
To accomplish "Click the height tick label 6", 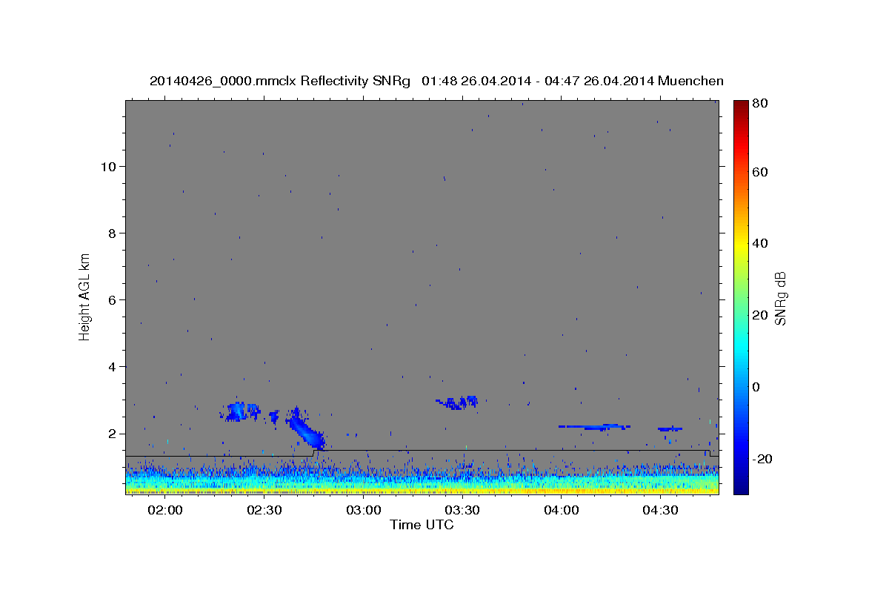I will click(113, 299).
